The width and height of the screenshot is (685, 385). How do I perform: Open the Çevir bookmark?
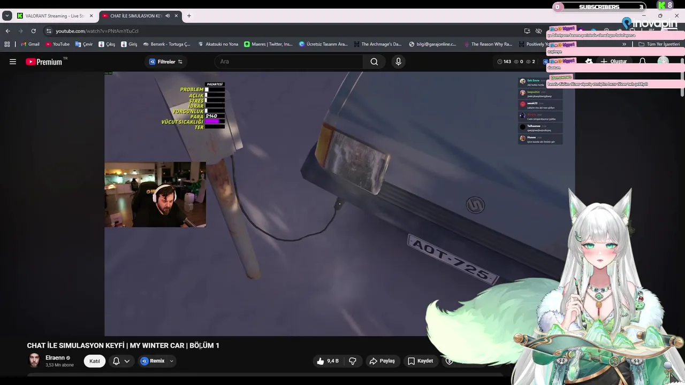(x=84, y=44)
